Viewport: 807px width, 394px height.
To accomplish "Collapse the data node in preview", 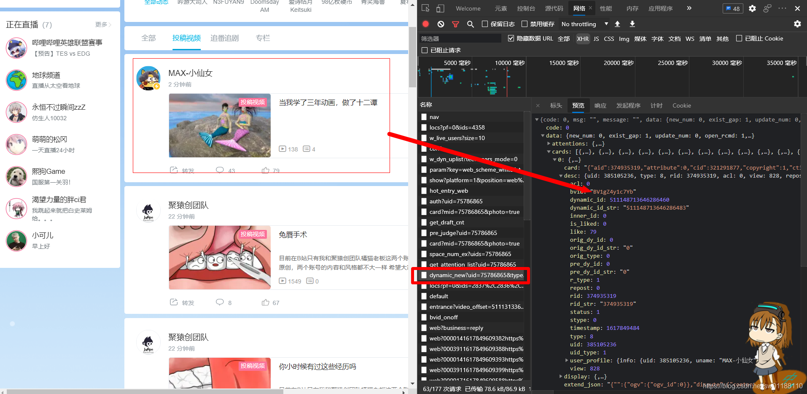I will 543,136.
